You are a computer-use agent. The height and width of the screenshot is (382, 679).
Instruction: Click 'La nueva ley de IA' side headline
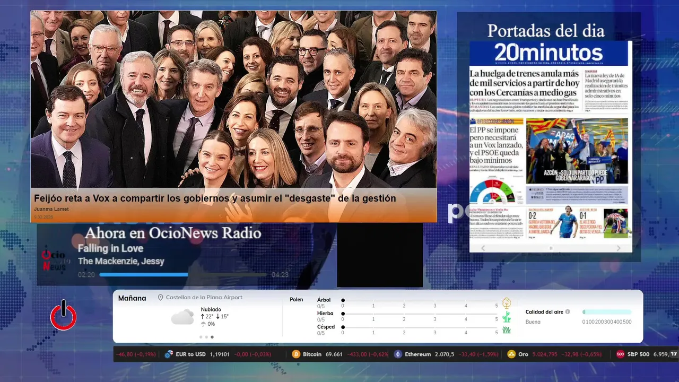coord(605,85)
